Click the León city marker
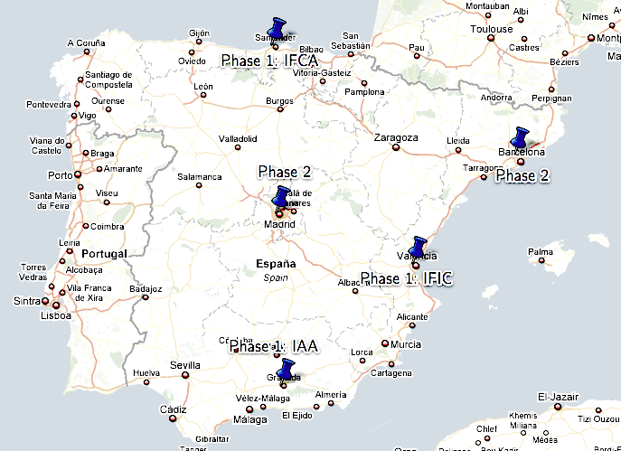Image resolution: width=621 pixels, height=451 pixels. [x=203, y=95]
